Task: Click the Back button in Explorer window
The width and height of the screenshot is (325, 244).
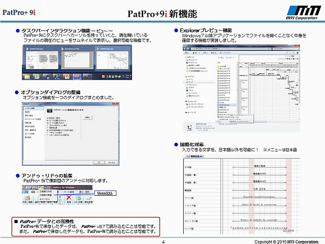Action: (x=185, y=49)
